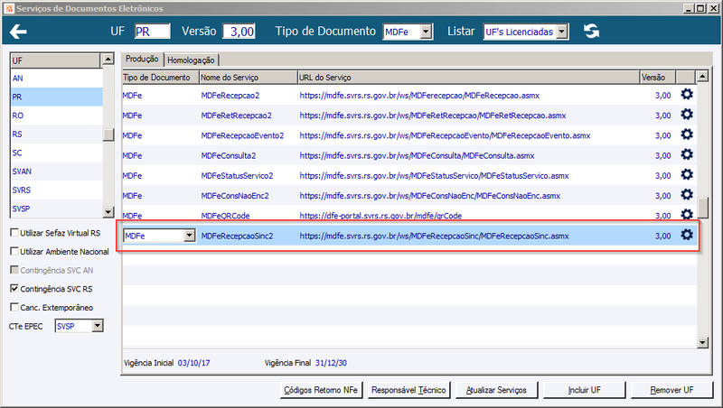This screenshot has height=408, width=723.
Task: Select the MDFeConsNaoEnc2 service name
Action: pos(235,196)
